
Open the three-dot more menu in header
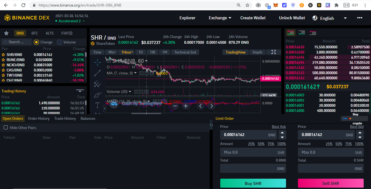pos(360,18)
